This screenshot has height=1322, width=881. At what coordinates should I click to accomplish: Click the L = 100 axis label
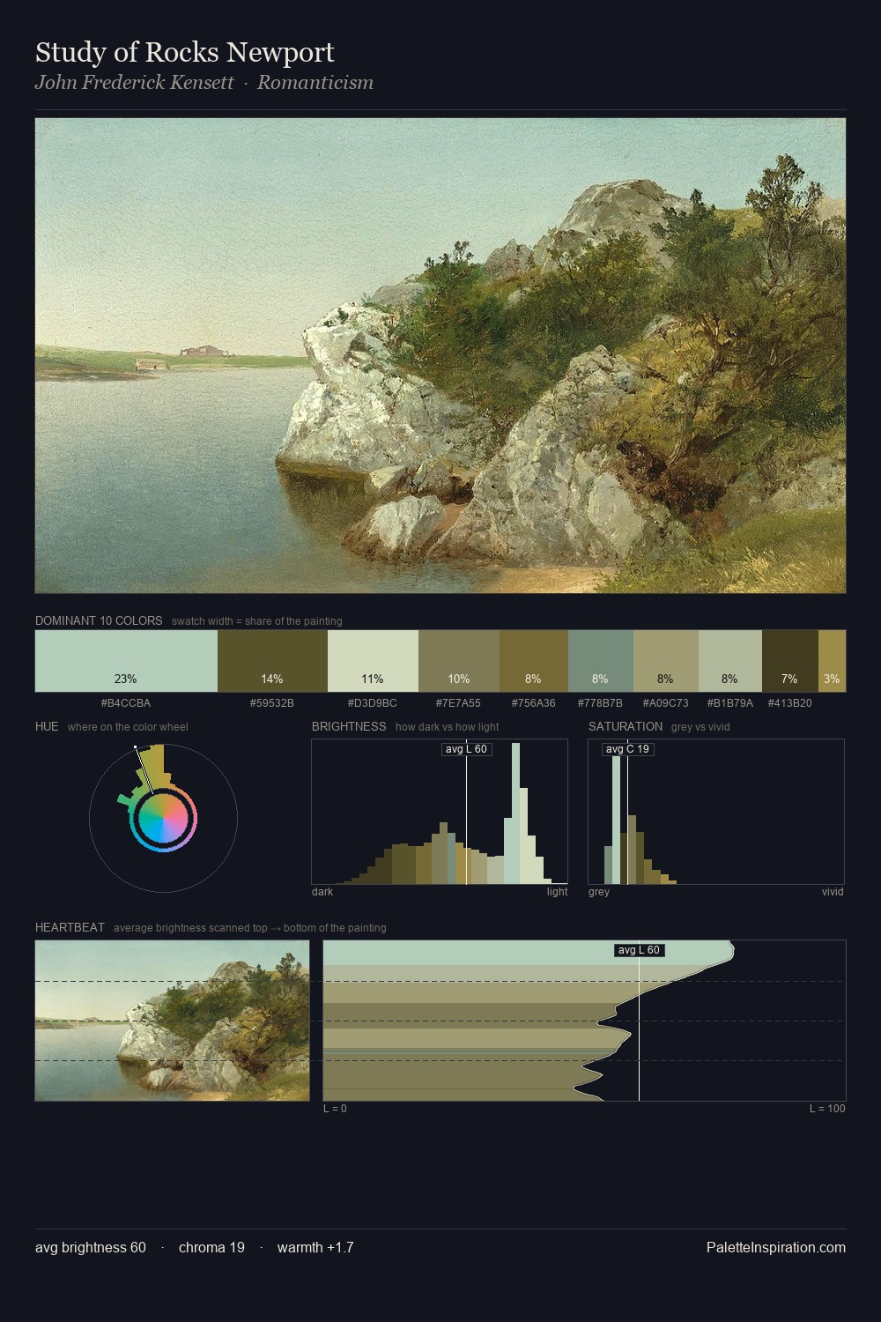pyautogui.click(x=827, y=1109)
